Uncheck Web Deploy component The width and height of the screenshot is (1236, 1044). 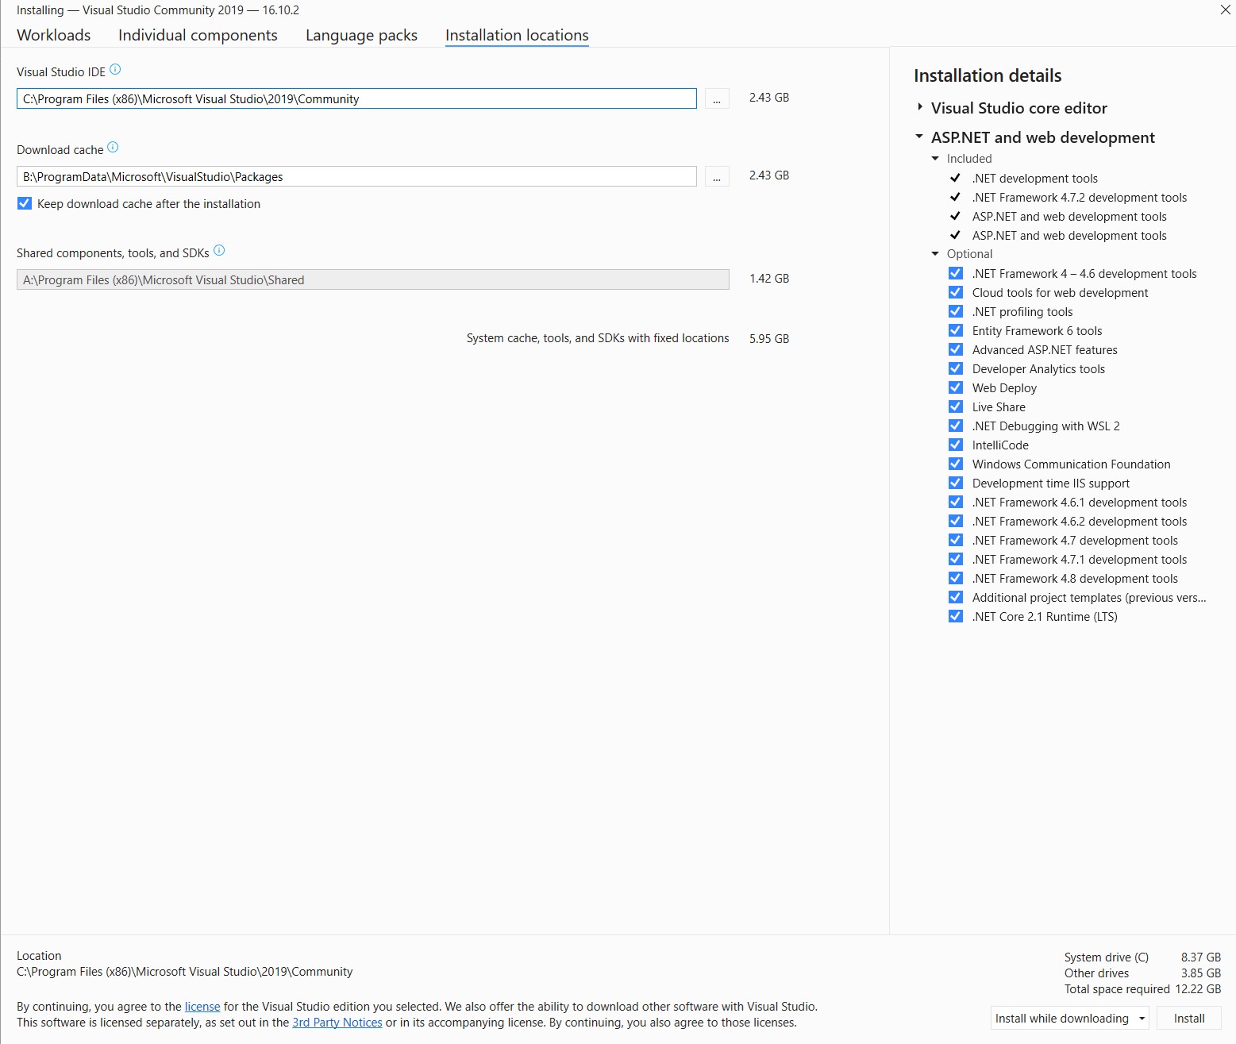(956, 387)
